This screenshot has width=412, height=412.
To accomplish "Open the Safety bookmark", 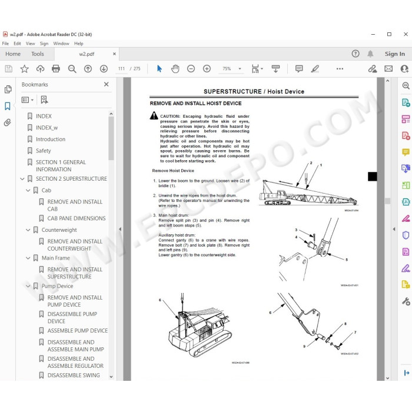I will [x=44, y=151].
